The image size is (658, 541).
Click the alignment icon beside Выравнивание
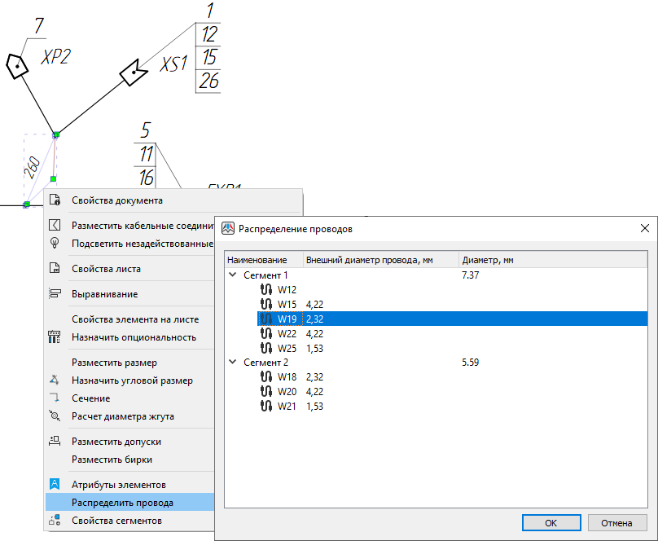point(55,294)
